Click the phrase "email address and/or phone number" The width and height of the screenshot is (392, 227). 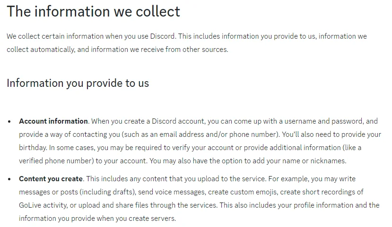[213, 135]
